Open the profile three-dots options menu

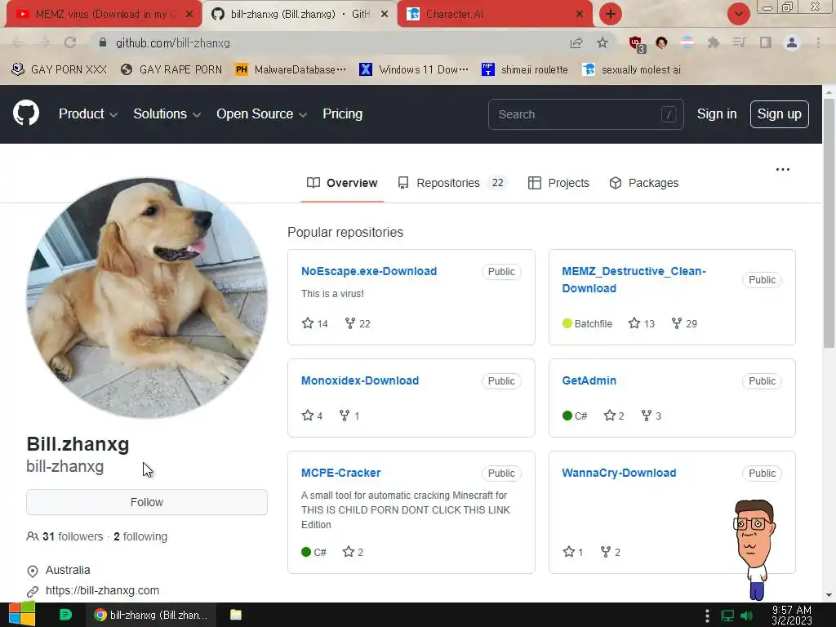(783, 170)
